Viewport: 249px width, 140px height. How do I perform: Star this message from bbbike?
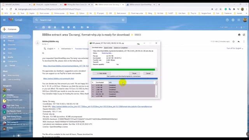coord(233,42)
